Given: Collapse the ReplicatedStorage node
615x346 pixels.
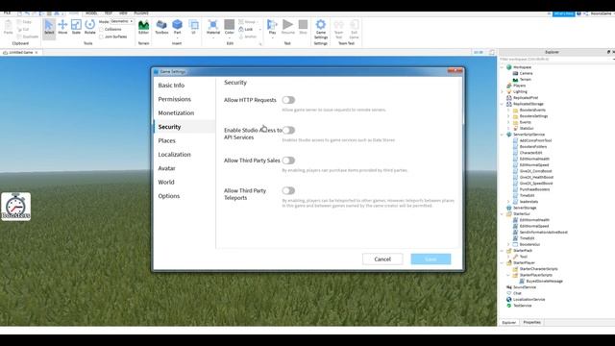Looking at the screenshot, I should (x=502, y=104).
